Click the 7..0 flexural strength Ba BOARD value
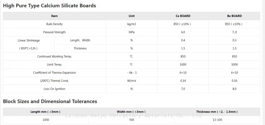The image size is (265, 125). pos(235,32)
